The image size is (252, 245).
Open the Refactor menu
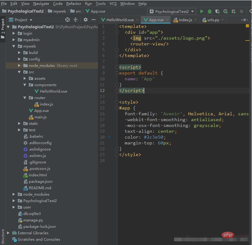pos(74,4)
